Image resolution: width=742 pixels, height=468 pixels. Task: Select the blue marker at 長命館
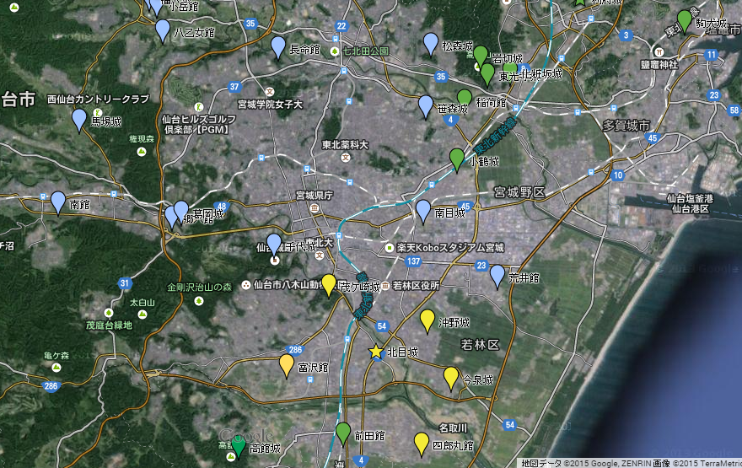click(278, 47)
